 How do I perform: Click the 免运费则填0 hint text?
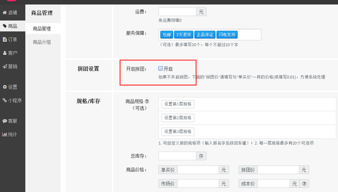(170, 21)
